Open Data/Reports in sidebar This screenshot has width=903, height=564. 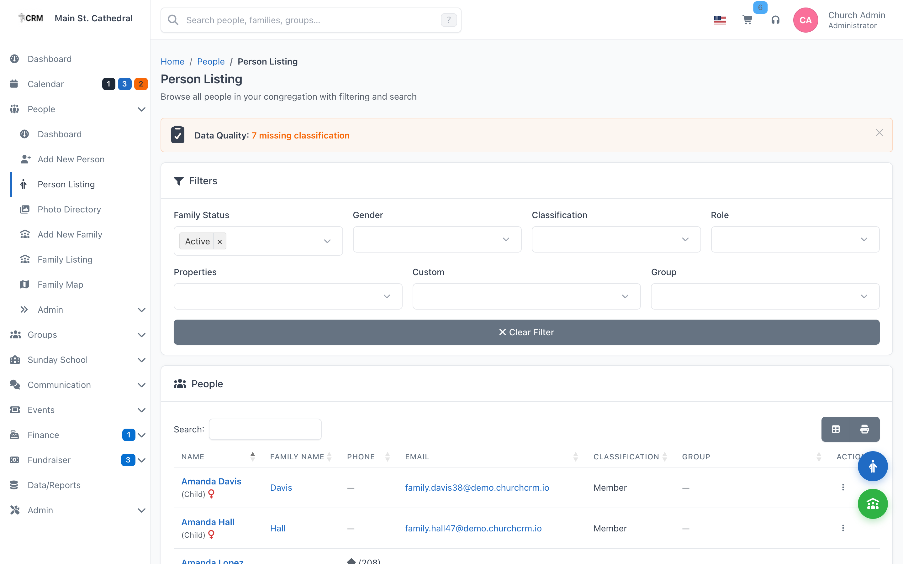54,485
